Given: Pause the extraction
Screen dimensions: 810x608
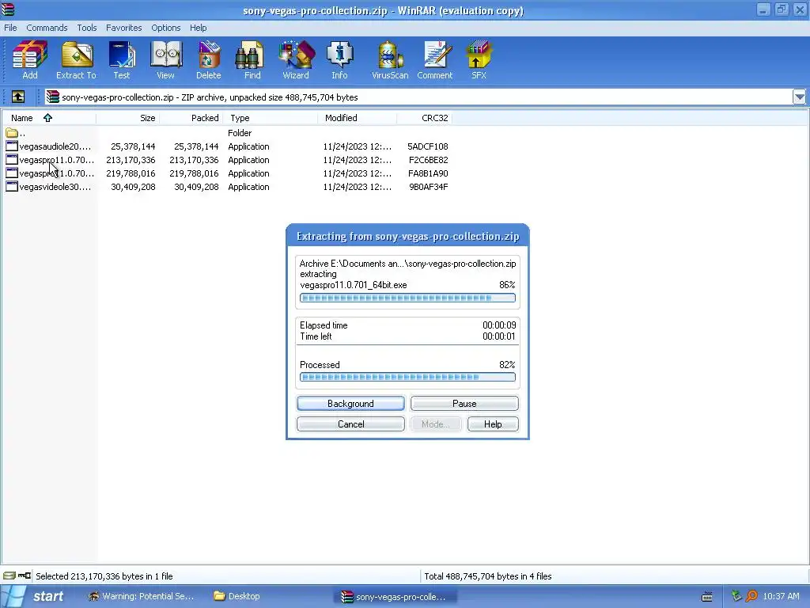Looking at the screenshot, I should (464, 403).
